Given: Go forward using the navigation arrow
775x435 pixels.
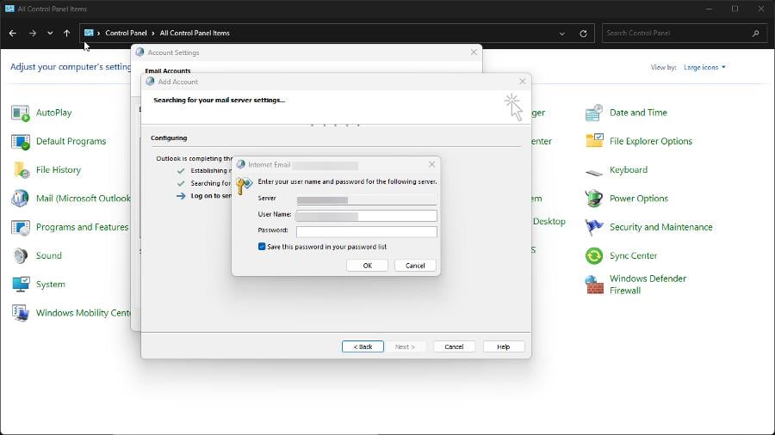Looking at the screenshot, I should click(32, 33).
